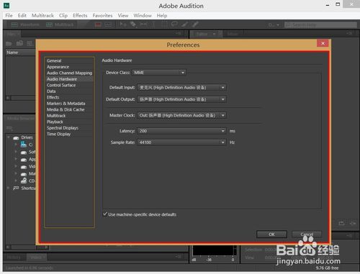Viewport: 360px width, 274px height.
Task: Open the Device Class dropdown
Action: click(x=159, y=73)
